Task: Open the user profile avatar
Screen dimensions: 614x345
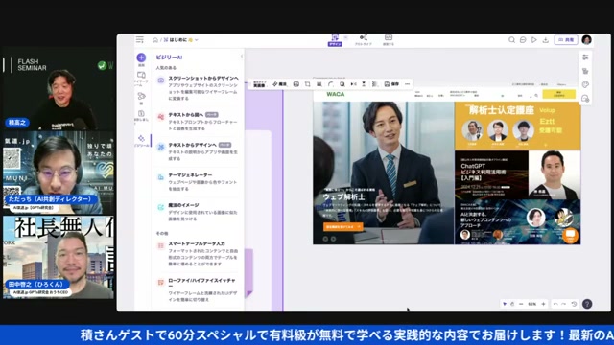Action: (586, 40)
